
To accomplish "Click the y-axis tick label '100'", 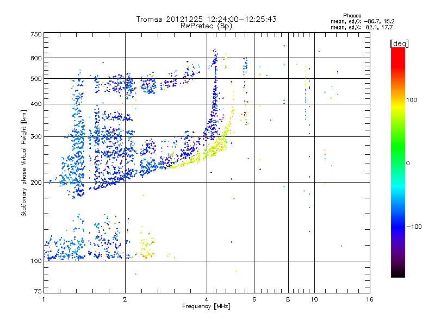I will pos(36,261).
